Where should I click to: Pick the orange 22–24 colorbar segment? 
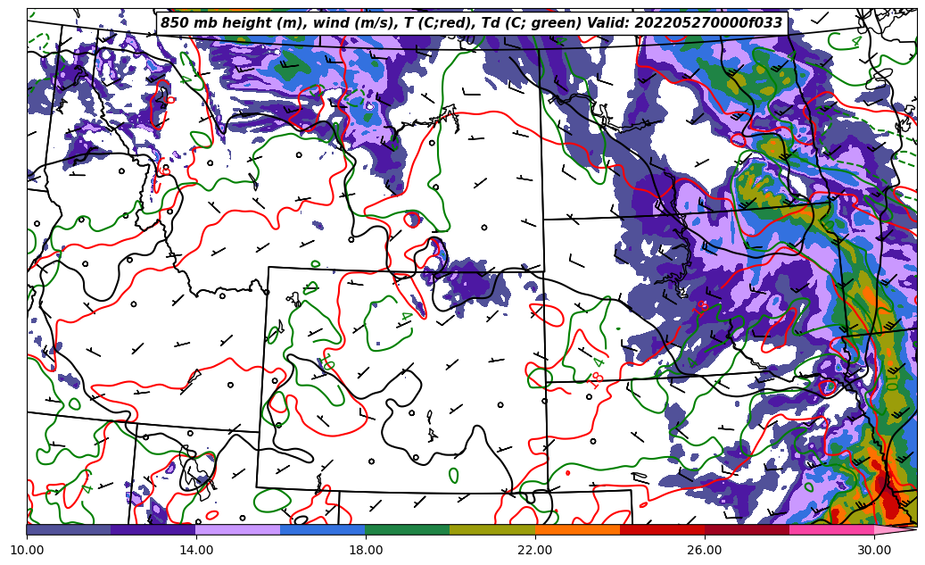577,529
